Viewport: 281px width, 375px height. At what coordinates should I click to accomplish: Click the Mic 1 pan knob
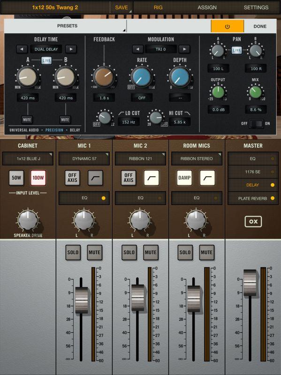point(84,220)
